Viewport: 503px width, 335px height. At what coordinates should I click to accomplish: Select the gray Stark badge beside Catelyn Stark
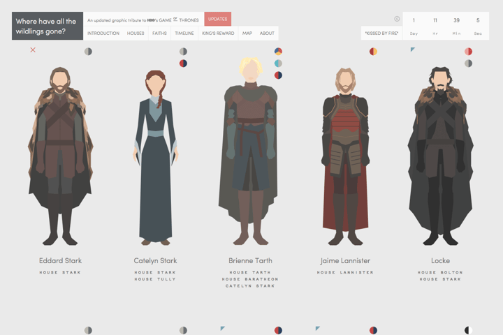coord(183,51)
